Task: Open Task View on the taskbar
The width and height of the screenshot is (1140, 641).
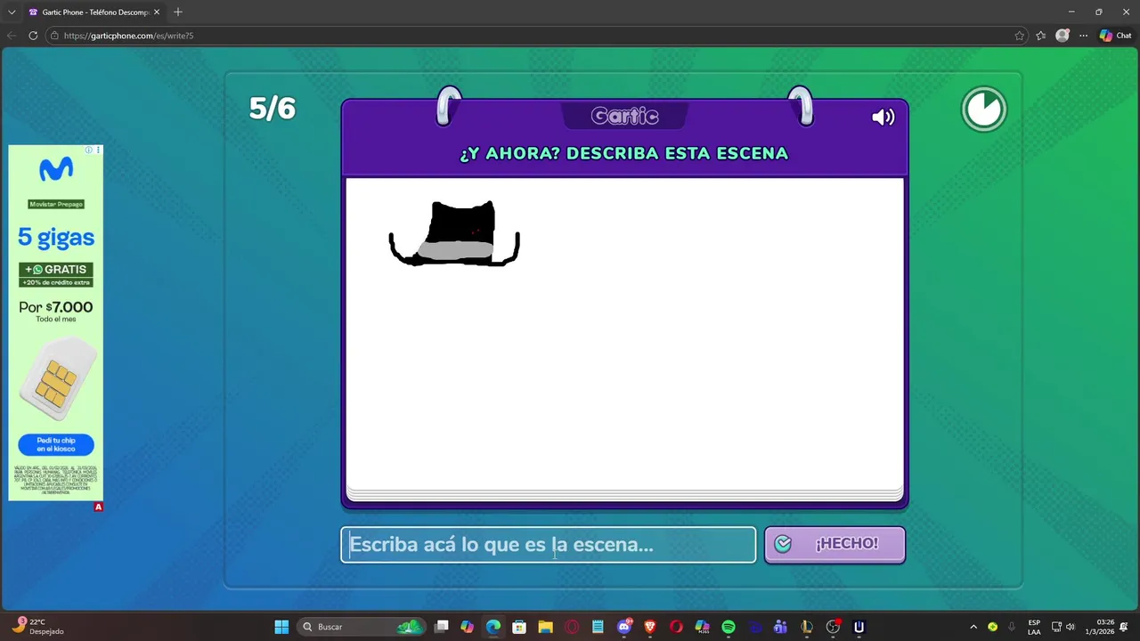Action: pos(441,627)
